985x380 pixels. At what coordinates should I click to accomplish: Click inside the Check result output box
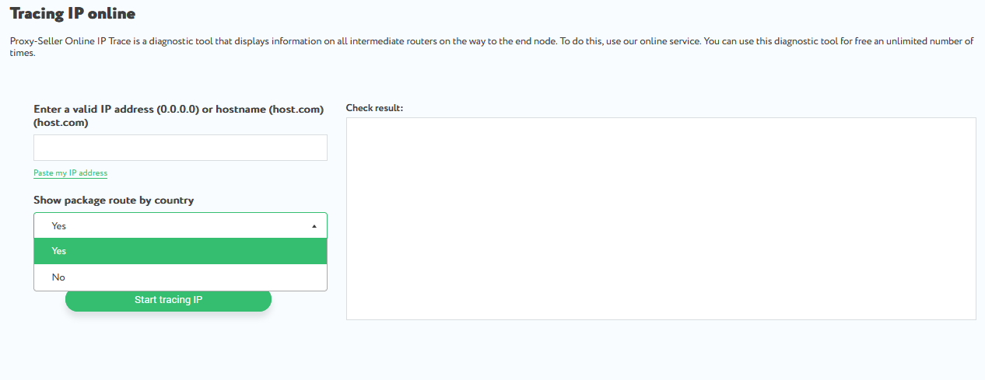tap(661, 218)
